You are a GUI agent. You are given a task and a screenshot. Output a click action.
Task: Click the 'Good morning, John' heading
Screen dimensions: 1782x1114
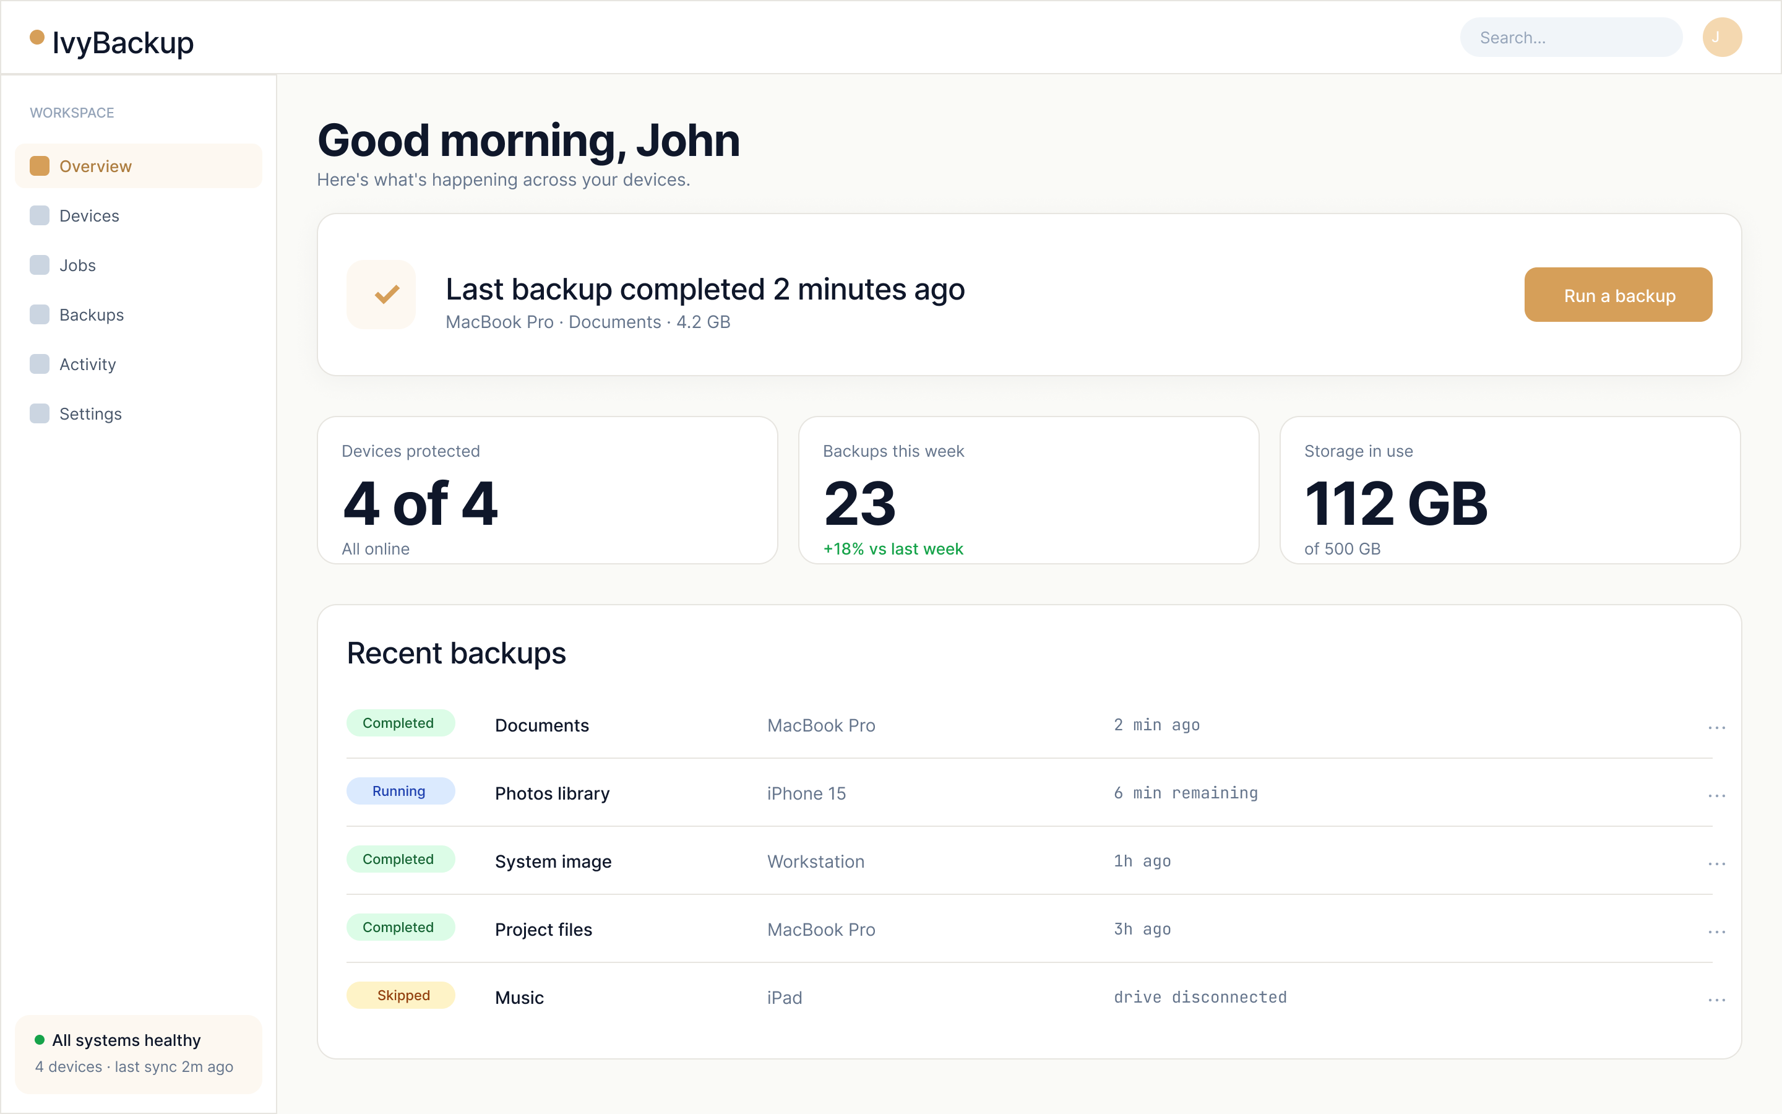pyautogui.click(x=528, y=140)
